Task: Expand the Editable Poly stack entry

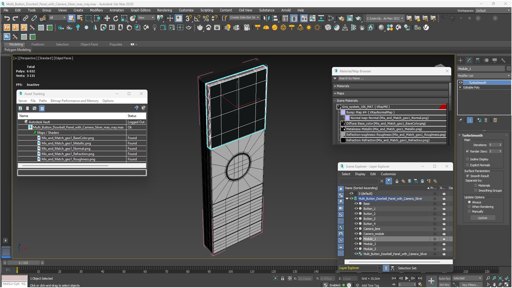Action: (x=460, y=87)
